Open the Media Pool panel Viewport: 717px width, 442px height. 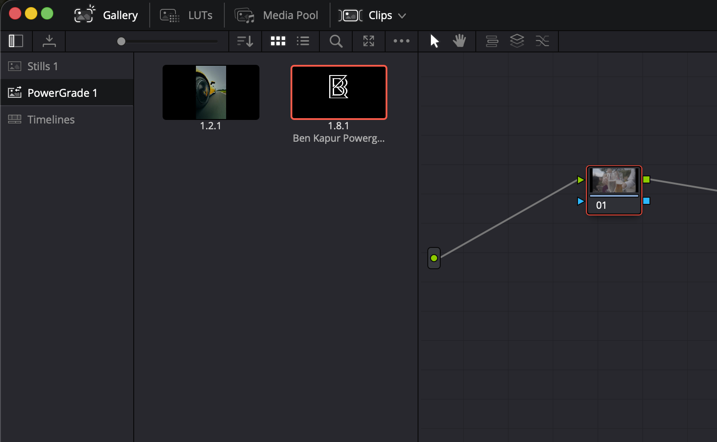276,15
